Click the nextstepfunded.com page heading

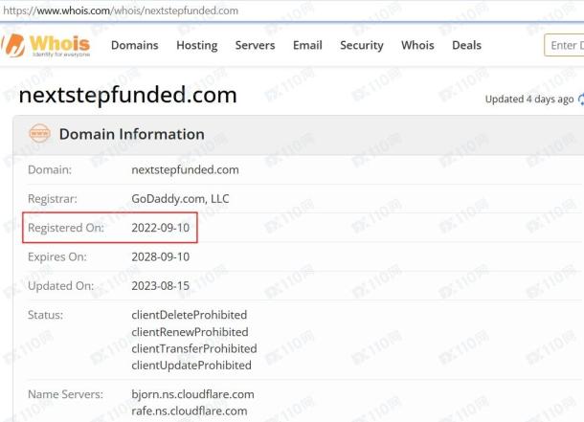(127, 95)
